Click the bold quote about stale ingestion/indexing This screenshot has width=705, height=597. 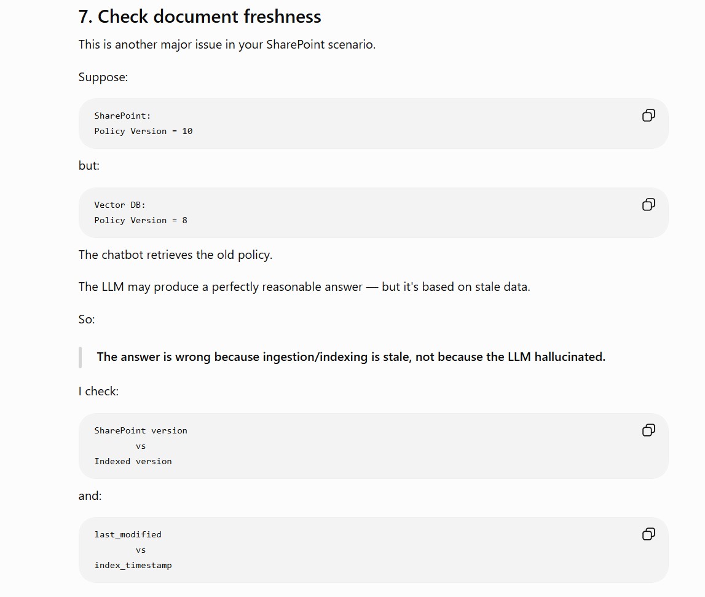(351, 357)
